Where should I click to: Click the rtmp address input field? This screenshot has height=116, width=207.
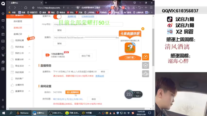pos(88,24)
